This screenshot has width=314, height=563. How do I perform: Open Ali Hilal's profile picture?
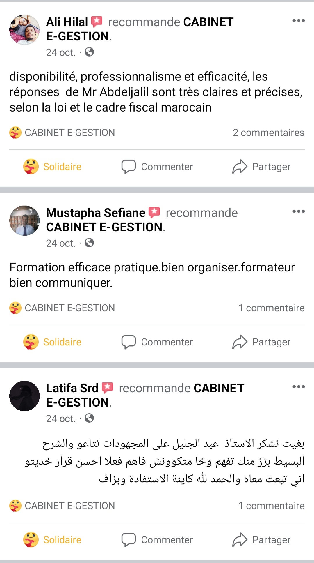pyautogui.click(x=25, y=30)
